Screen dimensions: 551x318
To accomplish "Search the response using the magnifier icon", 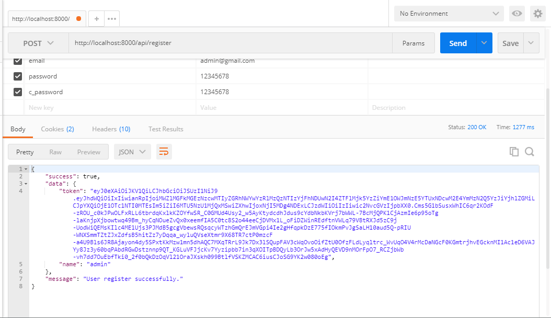I will pyautogui.click(x=530, y=151).
